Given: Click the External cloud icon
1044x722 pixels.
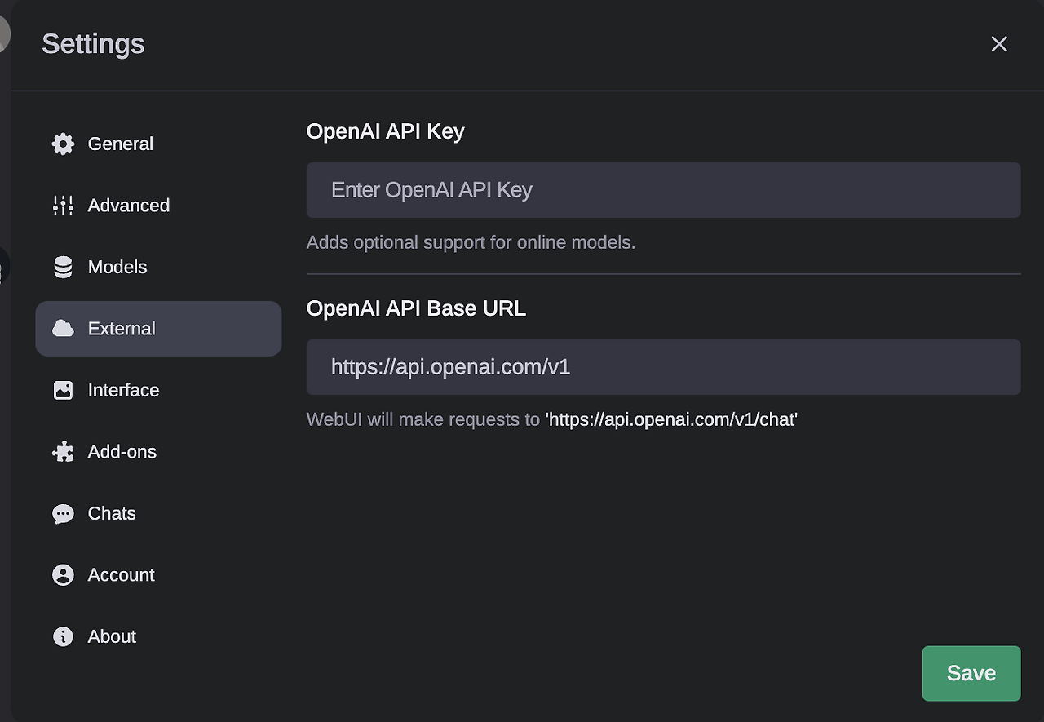Looking at the screenshot, I should (63, 329).
